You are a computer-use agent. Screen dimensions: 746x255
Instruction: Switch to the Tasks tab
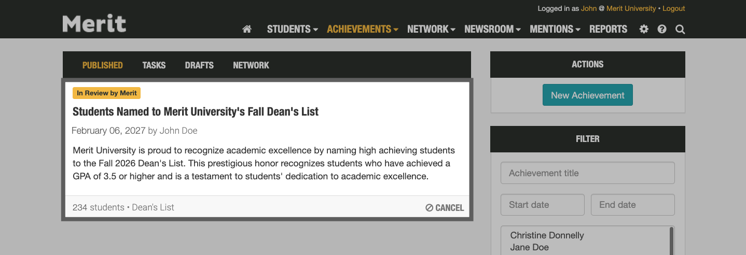pyautogui.click(x=154, y=65)
